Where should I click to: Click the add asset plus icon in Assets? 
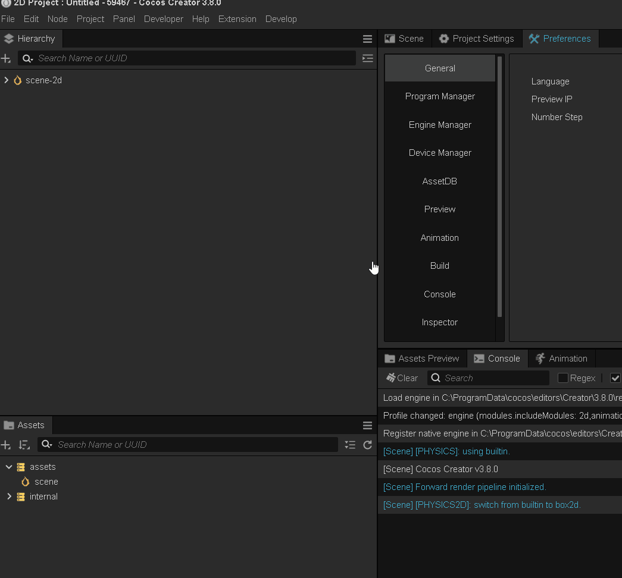coord(6,445)
